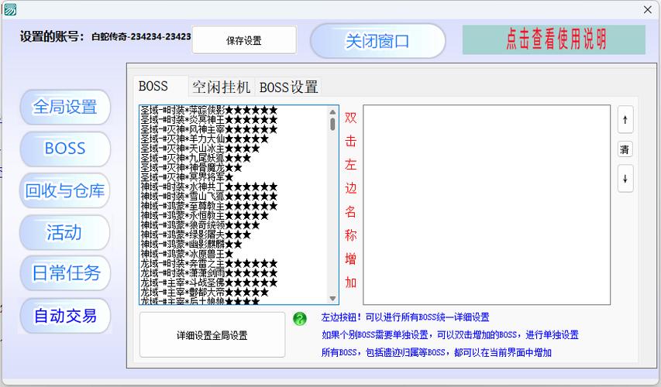Switch to the BOSS设置 tab
The image size is (661, 387).
pyautogui.click(x=289, y=87)
